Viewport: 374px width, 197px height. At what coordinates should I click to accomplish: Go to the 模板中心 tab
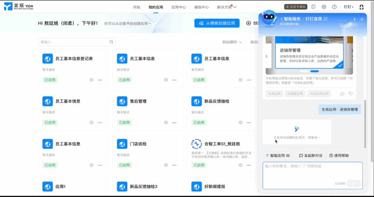pyautogui.click(x=201, y=7)
